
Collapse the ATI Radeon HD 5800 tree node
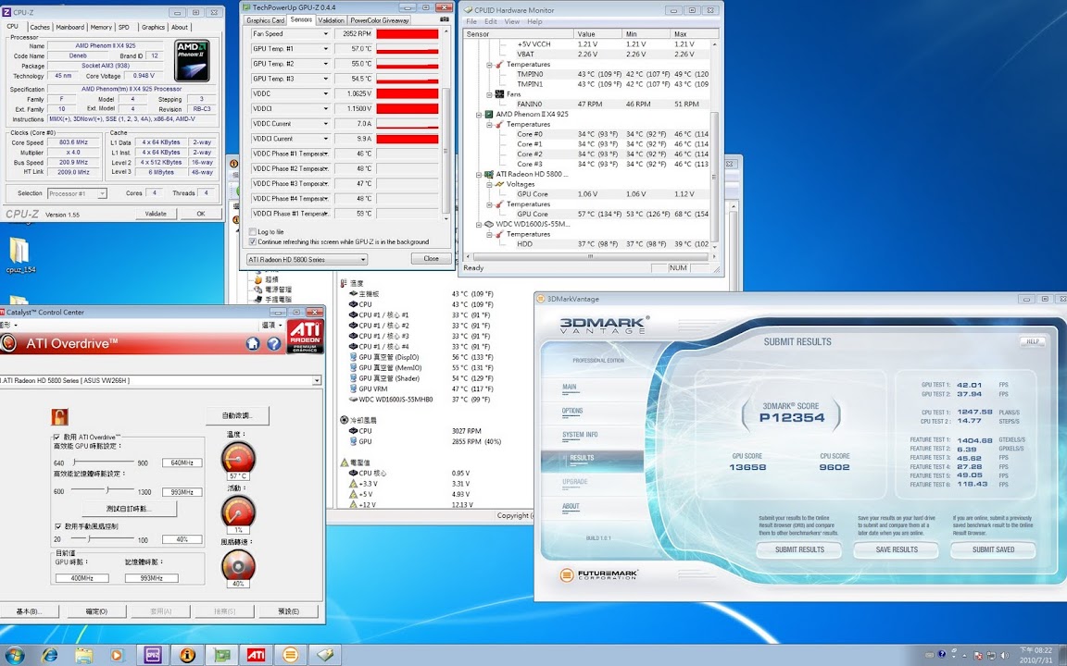(x=478, y=174)
